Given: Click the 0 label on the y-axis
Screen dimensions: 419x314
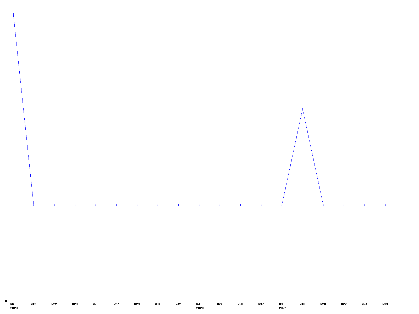Looking at the screenshot, I should point(6,301).
